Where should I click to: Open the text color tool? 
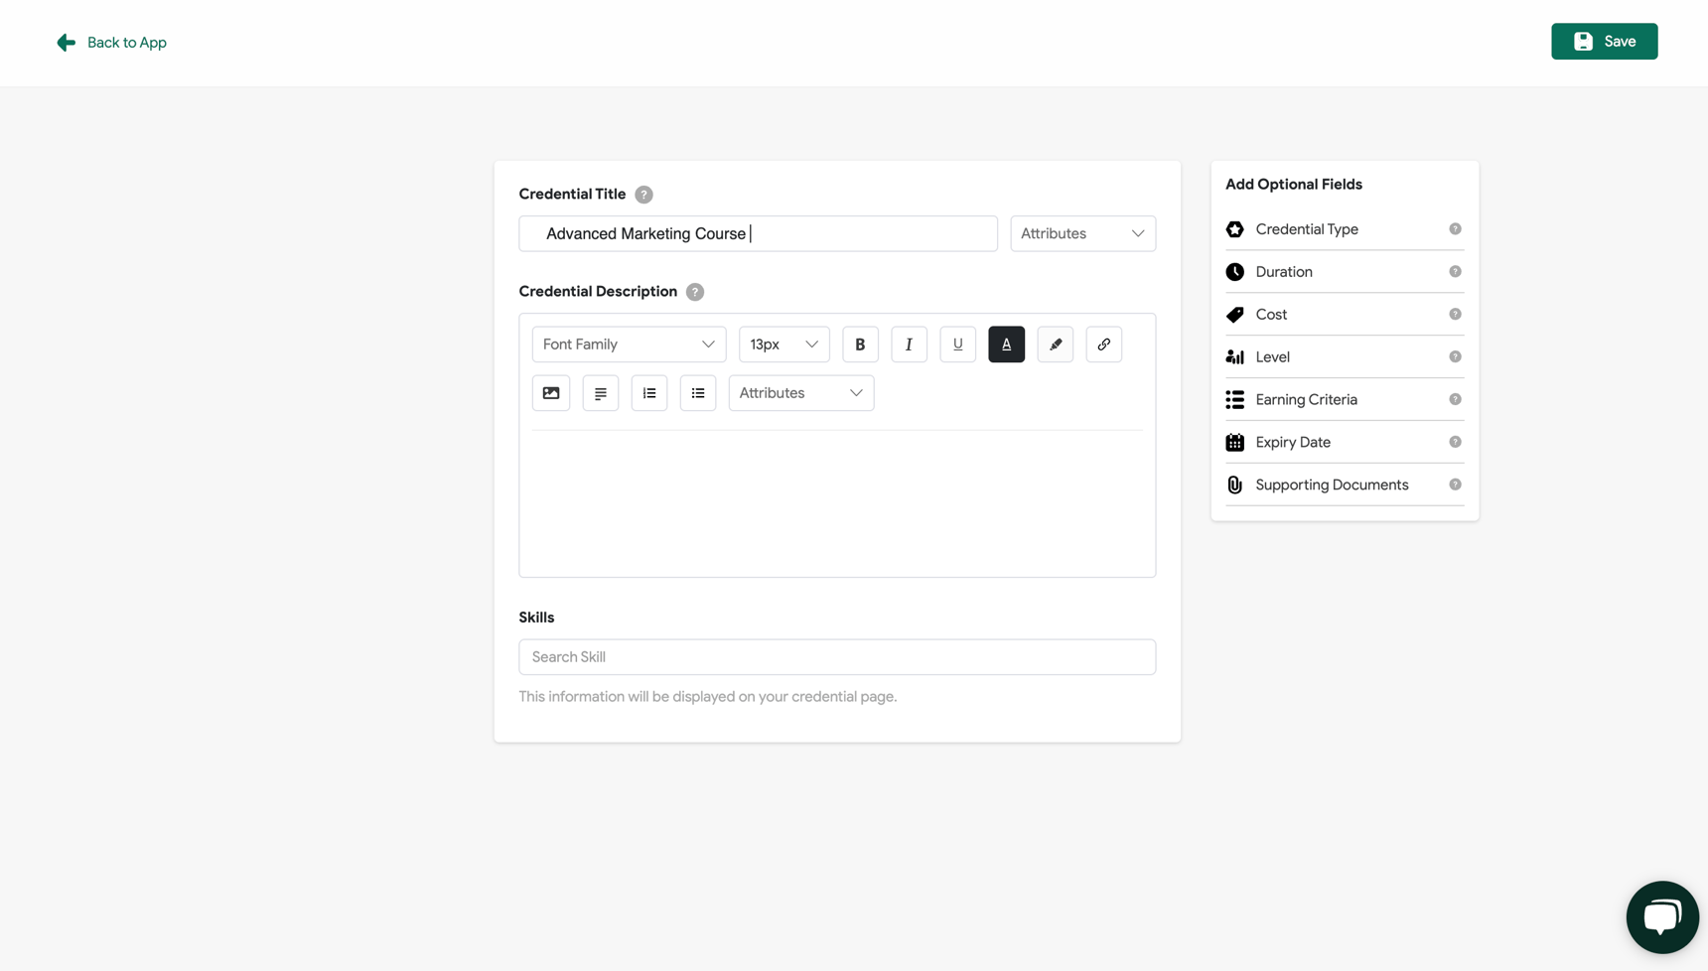(1006, 344)
